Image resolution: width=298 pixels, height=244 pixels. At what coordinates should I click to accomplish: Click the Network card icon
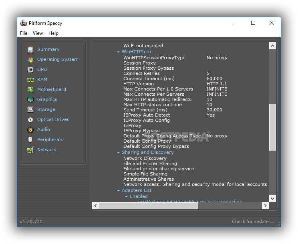[x=30, y=150]
